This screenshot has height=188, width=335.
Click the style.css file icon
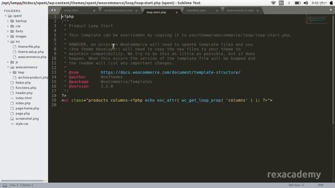click(x=12, y=124)
